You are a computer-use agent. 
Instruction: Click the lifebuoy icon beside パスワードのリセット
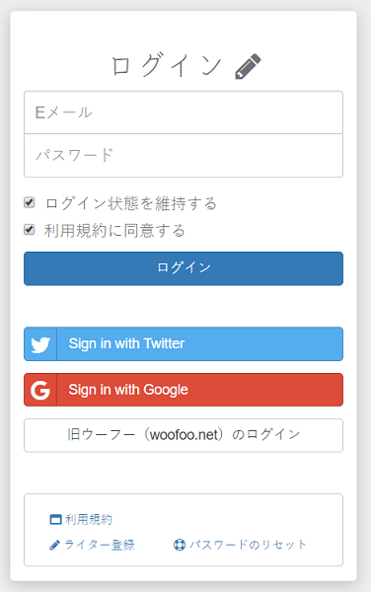click(x=180, y=545)
